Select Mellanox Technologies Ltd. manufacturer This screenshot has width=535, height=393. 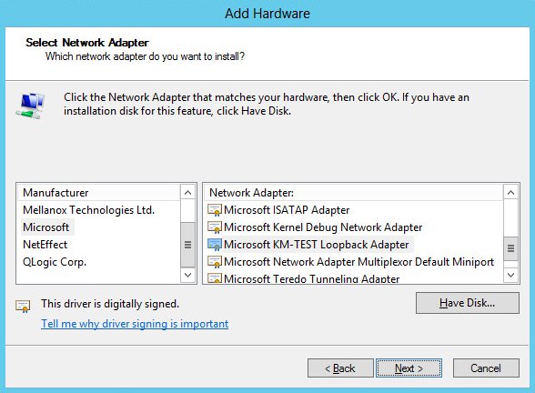[89, 210]
